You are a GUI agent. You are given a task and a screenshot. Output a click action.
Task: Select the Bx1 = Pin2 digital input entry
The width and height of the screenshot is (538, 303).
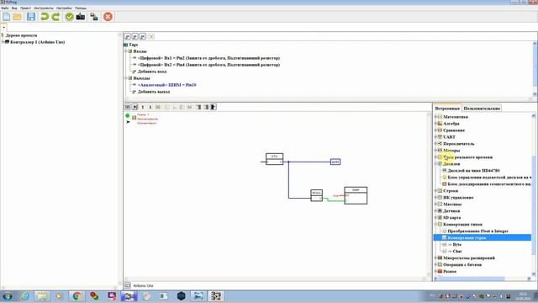(208, 58)
